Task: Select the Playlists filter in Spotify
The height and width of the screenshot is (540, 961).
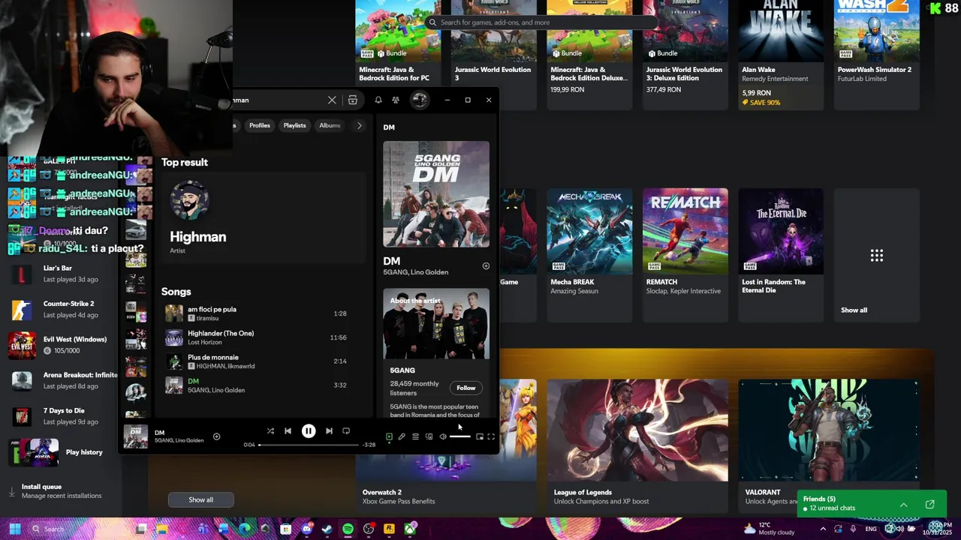Action: click(x=294, y=125)
